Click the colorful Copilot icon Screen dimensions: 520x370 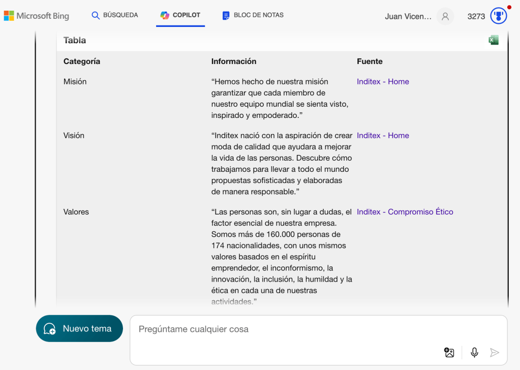[x=165, y=15]
